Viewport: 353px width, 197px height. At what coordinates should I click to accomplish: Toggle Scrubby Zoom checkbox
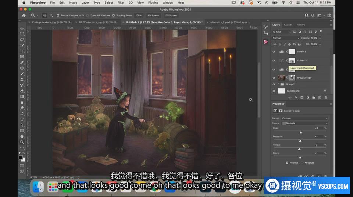point(114,15)
